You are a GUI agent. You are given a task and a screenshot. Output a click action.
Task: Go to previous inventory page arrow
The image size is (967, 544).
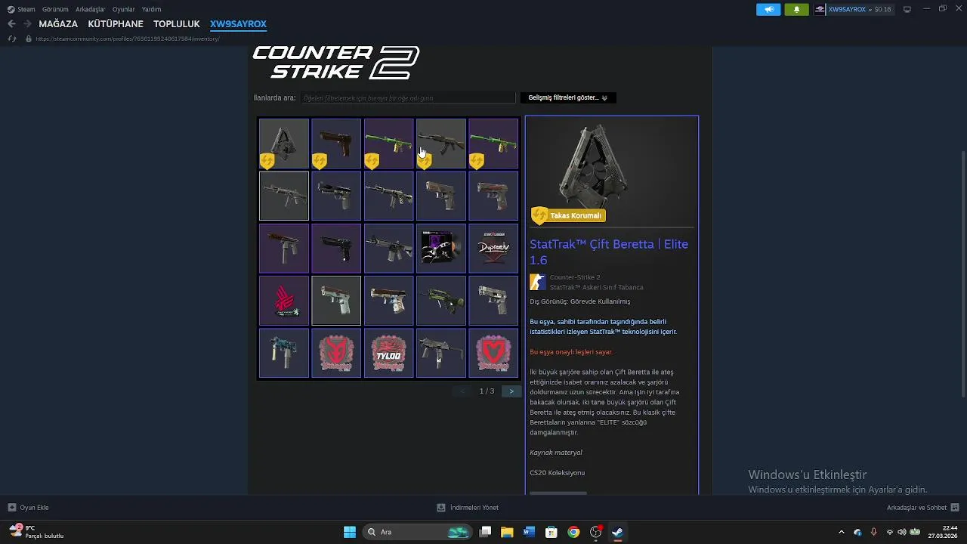coord(462,391)
